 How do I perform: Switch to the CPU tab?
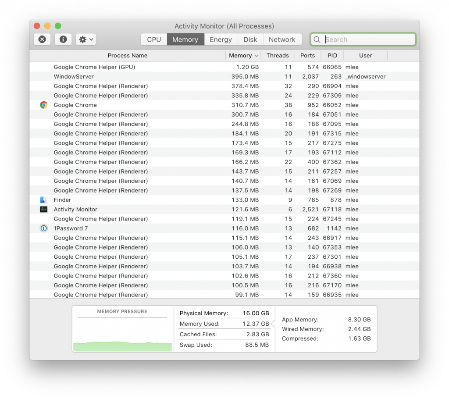[154, 39]
